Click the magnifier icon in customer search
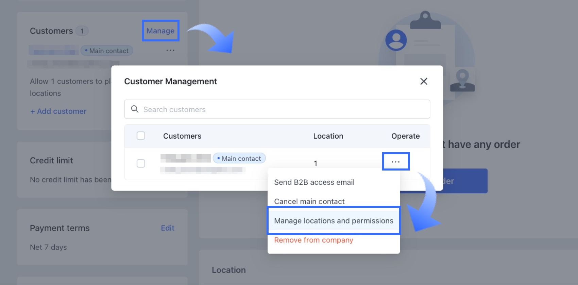 click(x=135, y=109)
